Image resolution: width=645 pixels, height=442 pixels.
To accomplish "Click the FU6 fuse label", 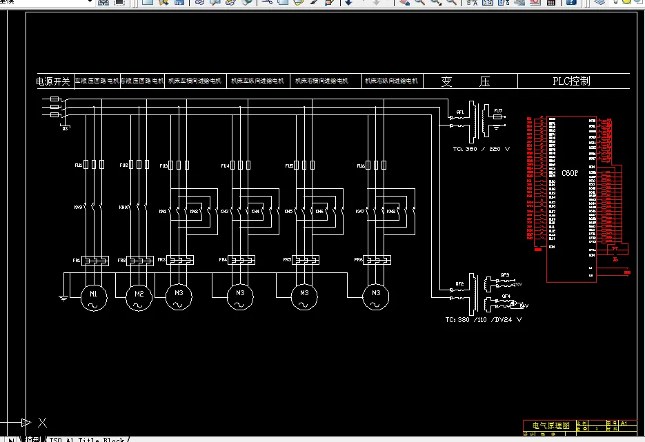I will pyautogui.click(x=361, y=165).
